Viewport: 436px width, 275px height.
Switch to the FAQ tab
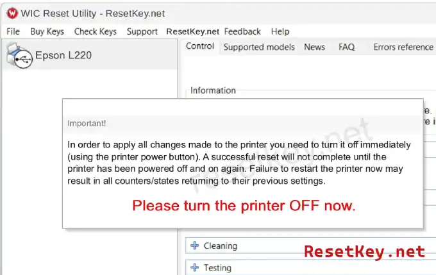coord(346,47)
